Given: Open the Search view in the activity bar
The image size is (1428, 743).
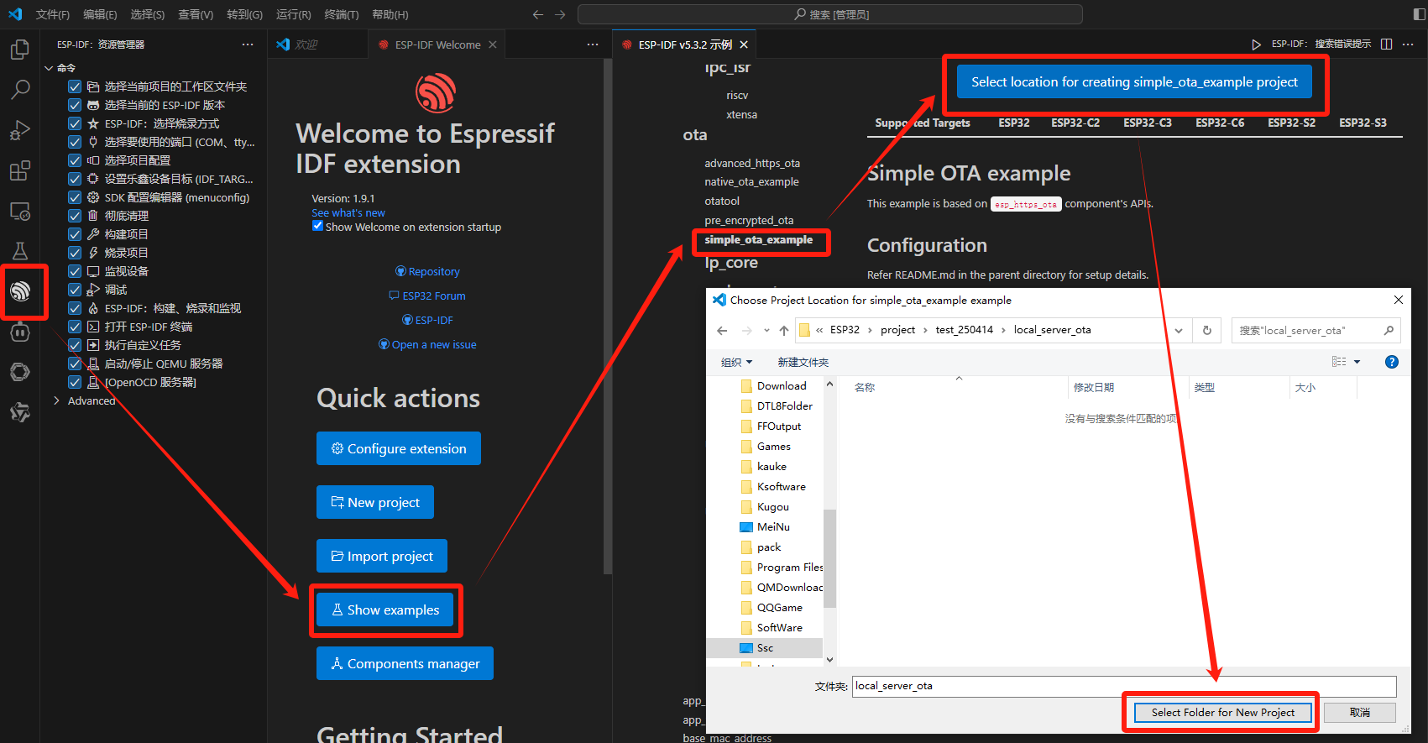Looking at the screenshot, I should [x=19, y=90].
